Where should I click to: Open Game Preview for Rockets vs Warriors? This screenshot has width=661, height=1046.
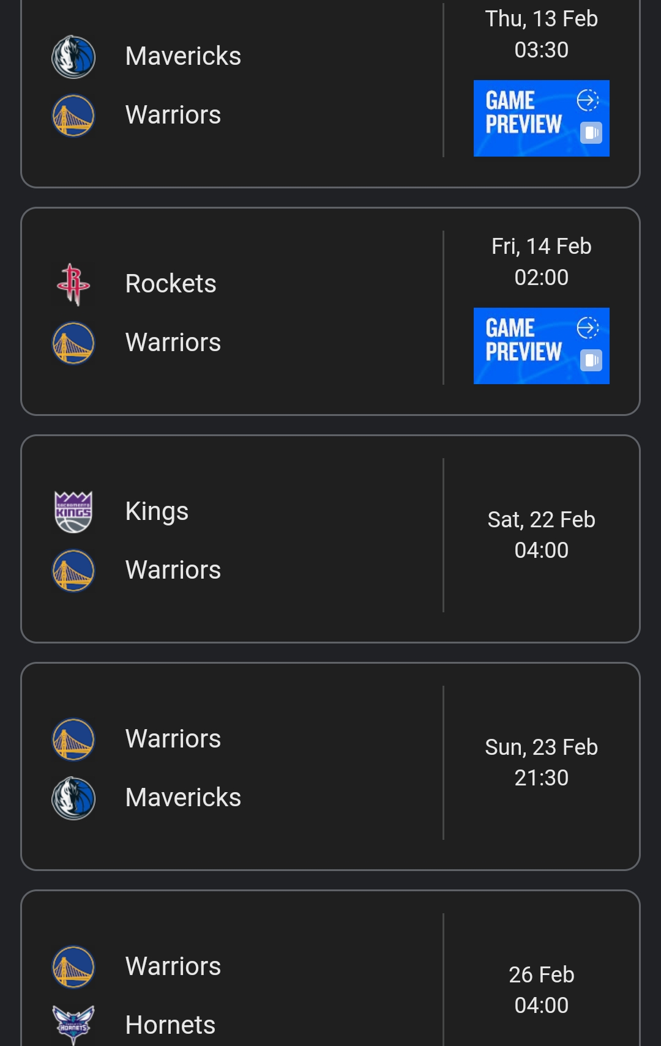tap(542, 346)
